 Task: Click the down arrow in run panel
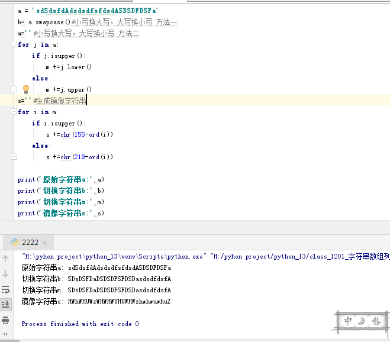point(5,274)
